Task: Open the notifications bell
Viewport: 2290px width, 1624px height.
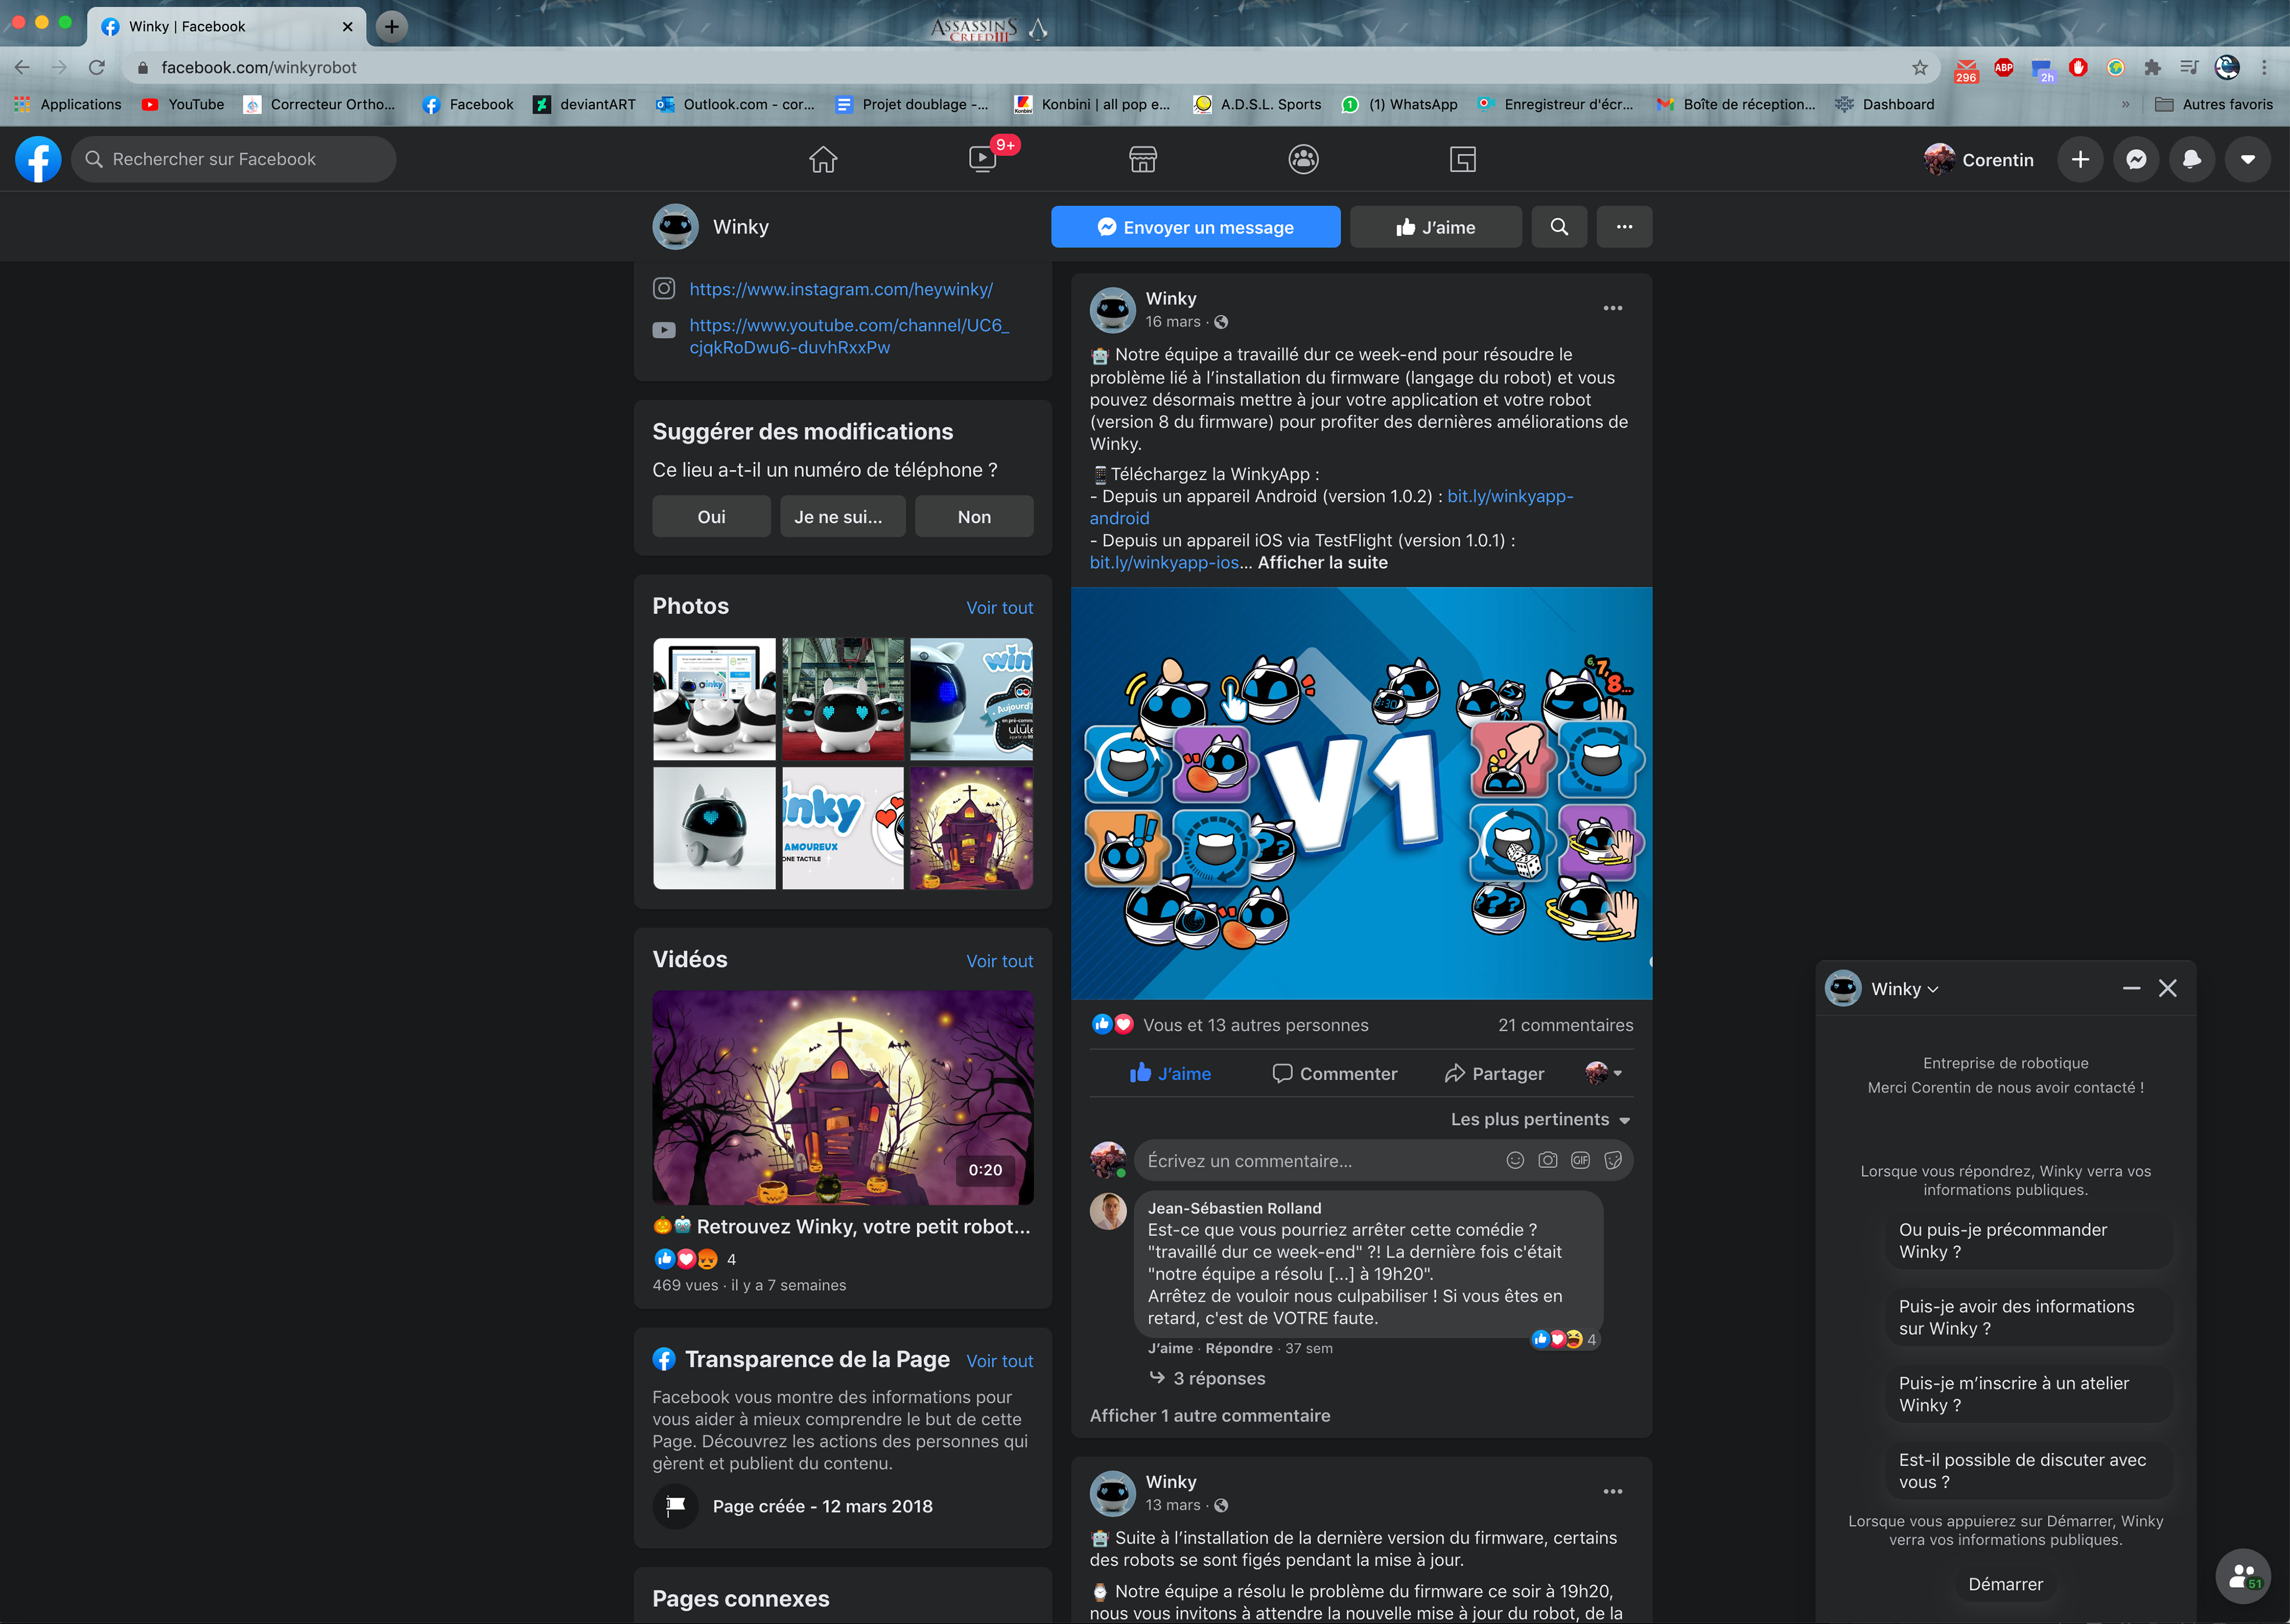Action: pyautogui.click(x=2192, y=159)
